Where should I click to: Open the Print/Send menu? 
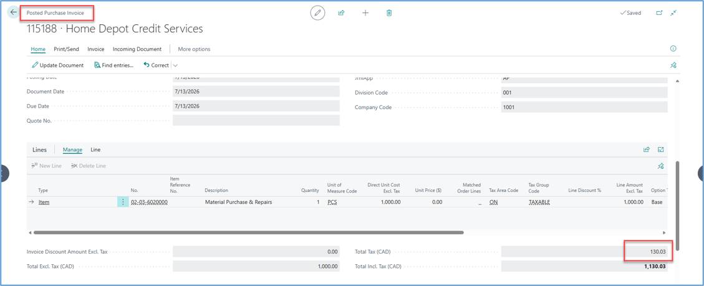coord(67,49)
